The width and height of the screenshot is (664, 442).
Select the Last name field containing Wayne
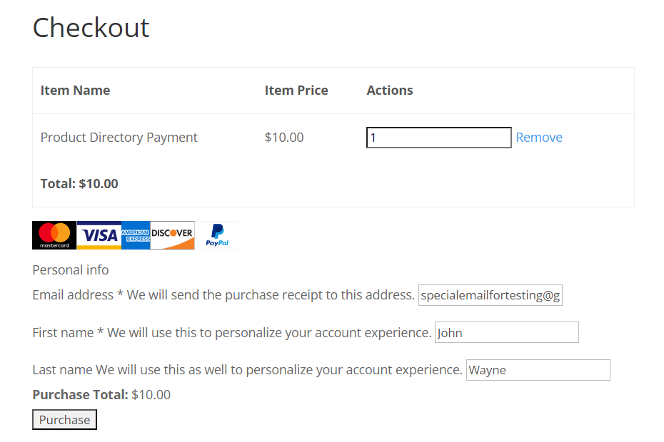pyautogui.click(x=538, y=370)
